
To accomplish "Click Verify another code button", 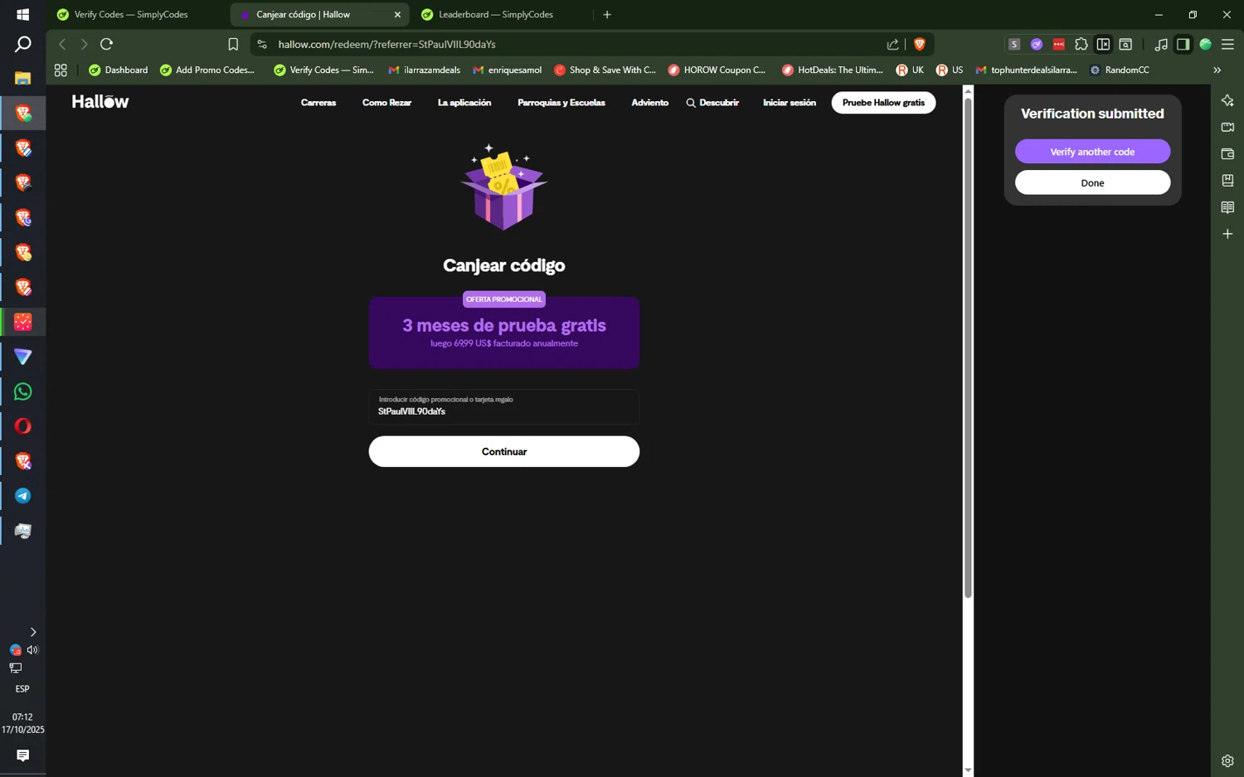I will 1092,152.
